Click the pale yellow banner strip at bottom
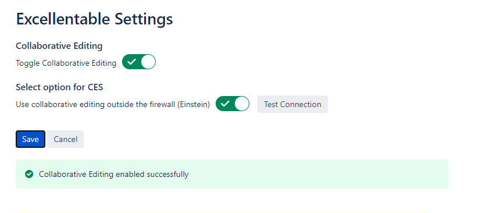 pos(222,212)
